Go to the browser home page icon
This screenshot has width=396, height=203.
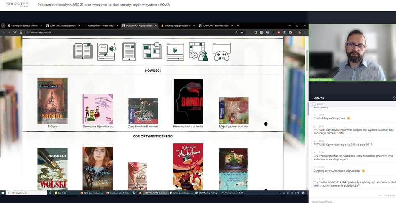pos(21,33)
